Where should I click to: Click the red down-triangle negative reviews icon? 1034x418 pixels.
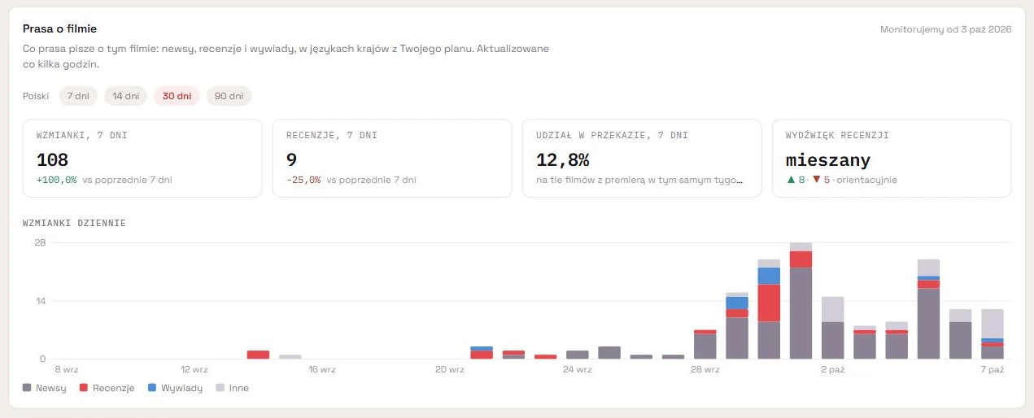(x=817, y=180)
